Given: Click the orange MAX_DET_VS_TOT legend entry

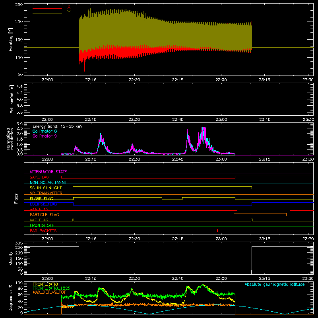Looking at the screenshot, I should tap(49, 292).
